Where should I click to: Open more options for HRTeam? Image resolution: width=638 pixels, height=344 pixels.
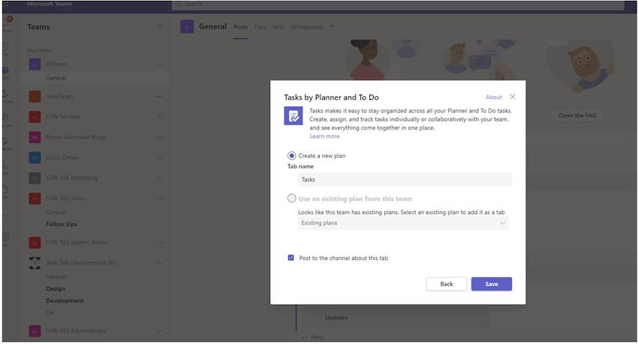click(x=160, y=65)
